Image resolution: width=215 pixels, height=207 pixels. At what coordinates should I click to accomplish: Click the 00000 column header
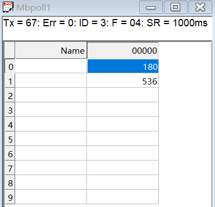[x=123, y=50]
